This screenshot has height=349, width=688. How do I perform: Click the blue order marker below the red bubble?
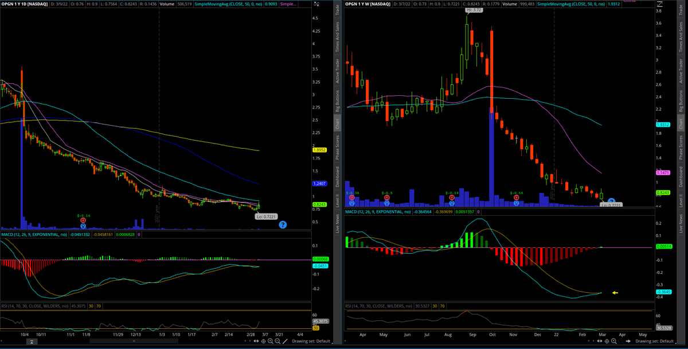pos(83,227)
